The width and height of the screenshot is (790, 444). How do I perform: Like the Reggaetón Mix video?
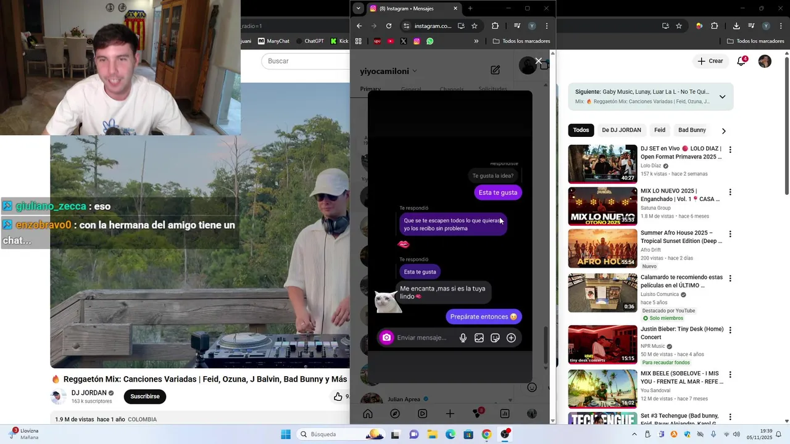[338, 397]
